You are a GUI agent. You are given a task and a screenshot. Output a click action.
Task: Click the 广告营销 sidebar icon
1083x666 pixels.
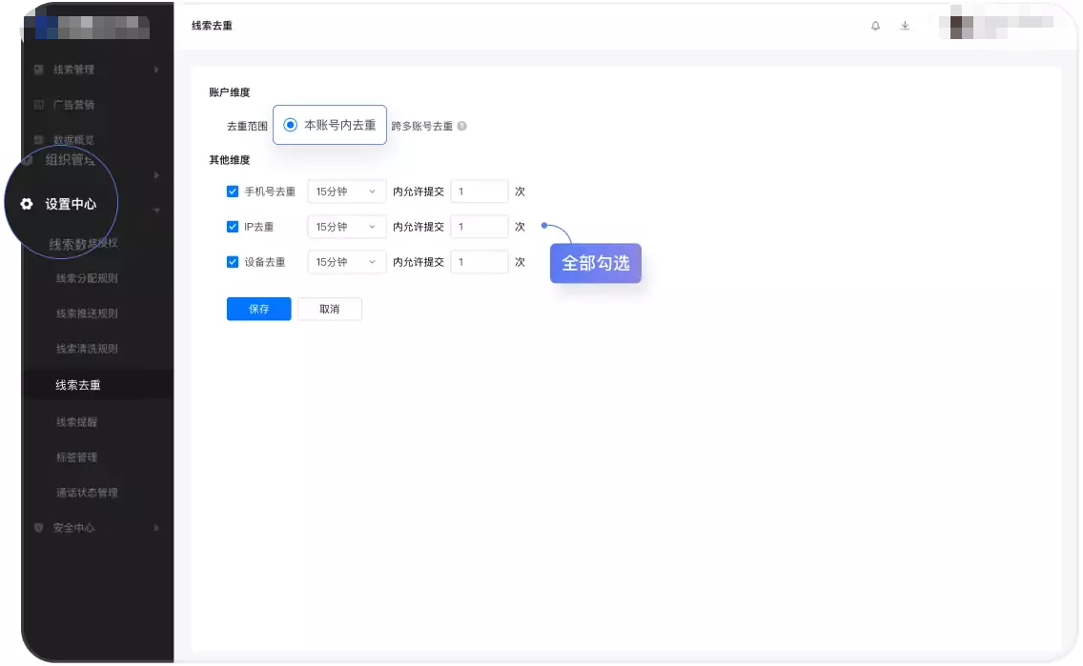pos(39,105)
